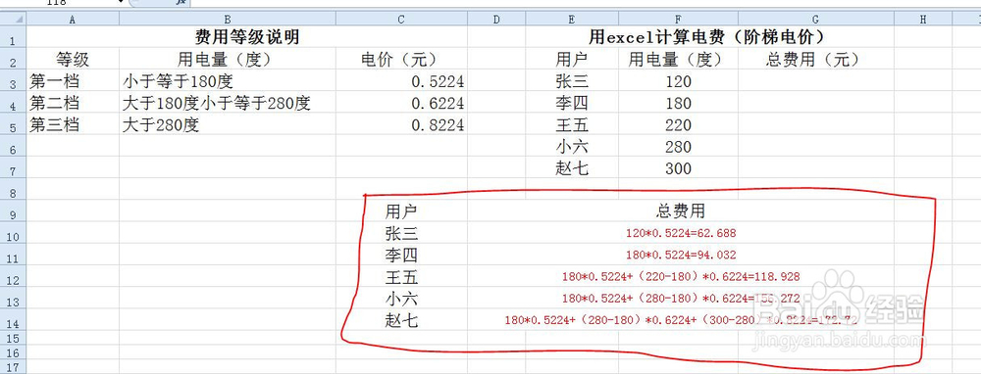
Task: Click the usage cell 120
Action: (678, 81)
